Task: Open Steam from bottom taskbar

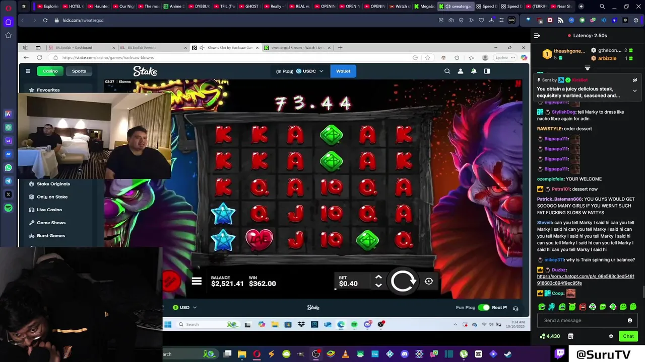Action: [507, 354]
